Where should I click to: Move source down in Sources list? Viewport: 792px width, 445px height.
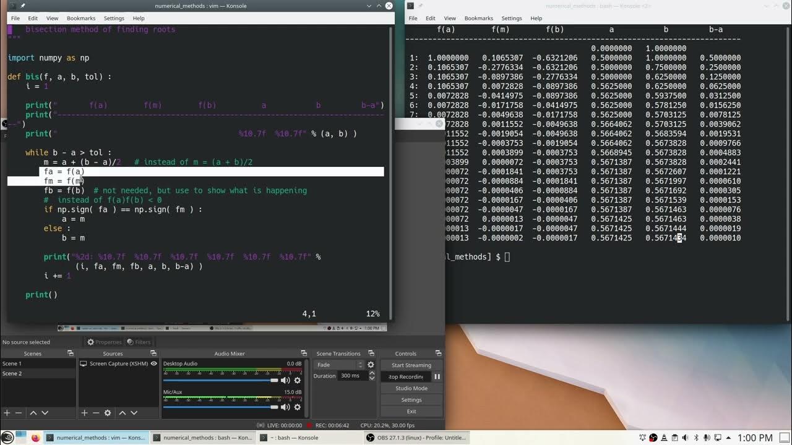click(x=134, y=413)
